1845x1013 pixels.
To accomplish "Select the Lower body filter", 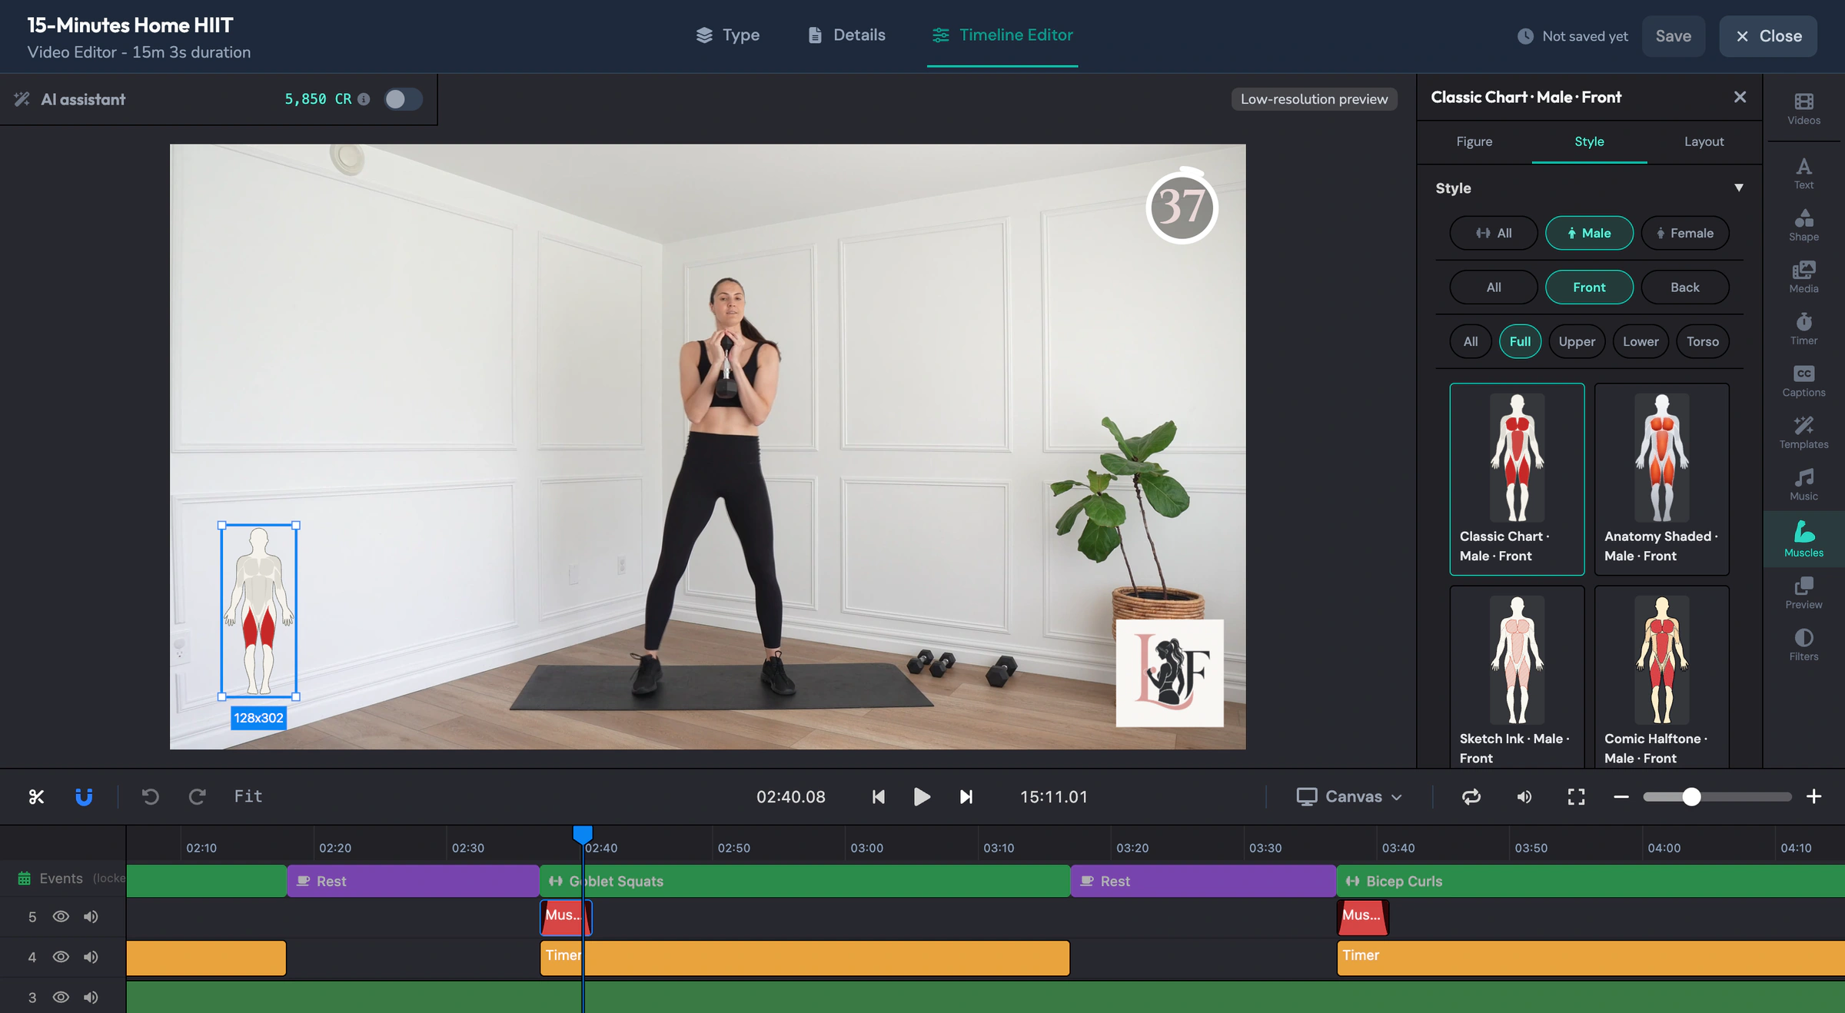I will coord(1641,341).
